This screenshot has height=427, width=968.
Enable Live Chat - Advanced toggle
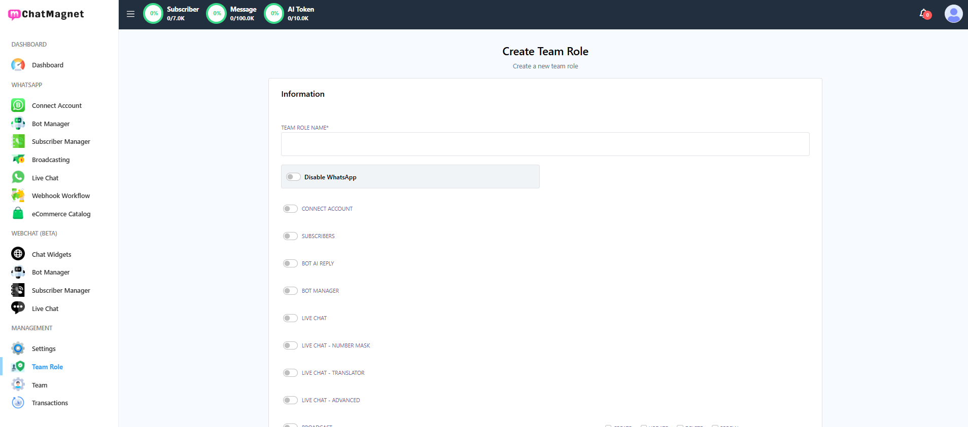[x=290, y=400]
